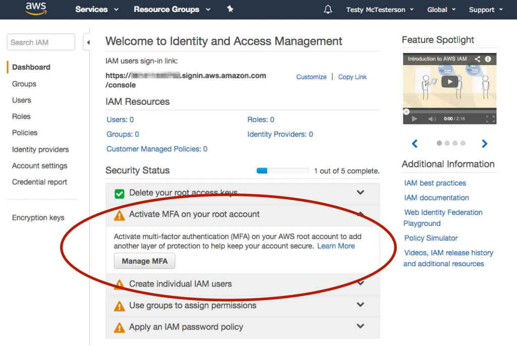
Task: Open the Identity Providers: 0 link
Action: tap(280, 134)
